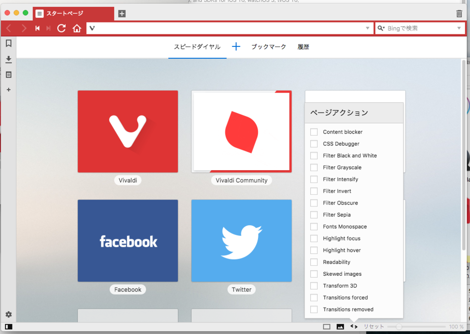Add new speed dial group plus icon
The width and height of the screenshot is (470, 334).
click(236, 46)
